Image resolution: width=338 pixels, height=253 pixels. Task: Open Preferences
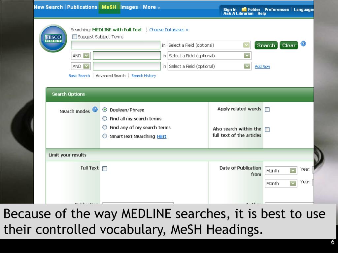click(277, 10)
